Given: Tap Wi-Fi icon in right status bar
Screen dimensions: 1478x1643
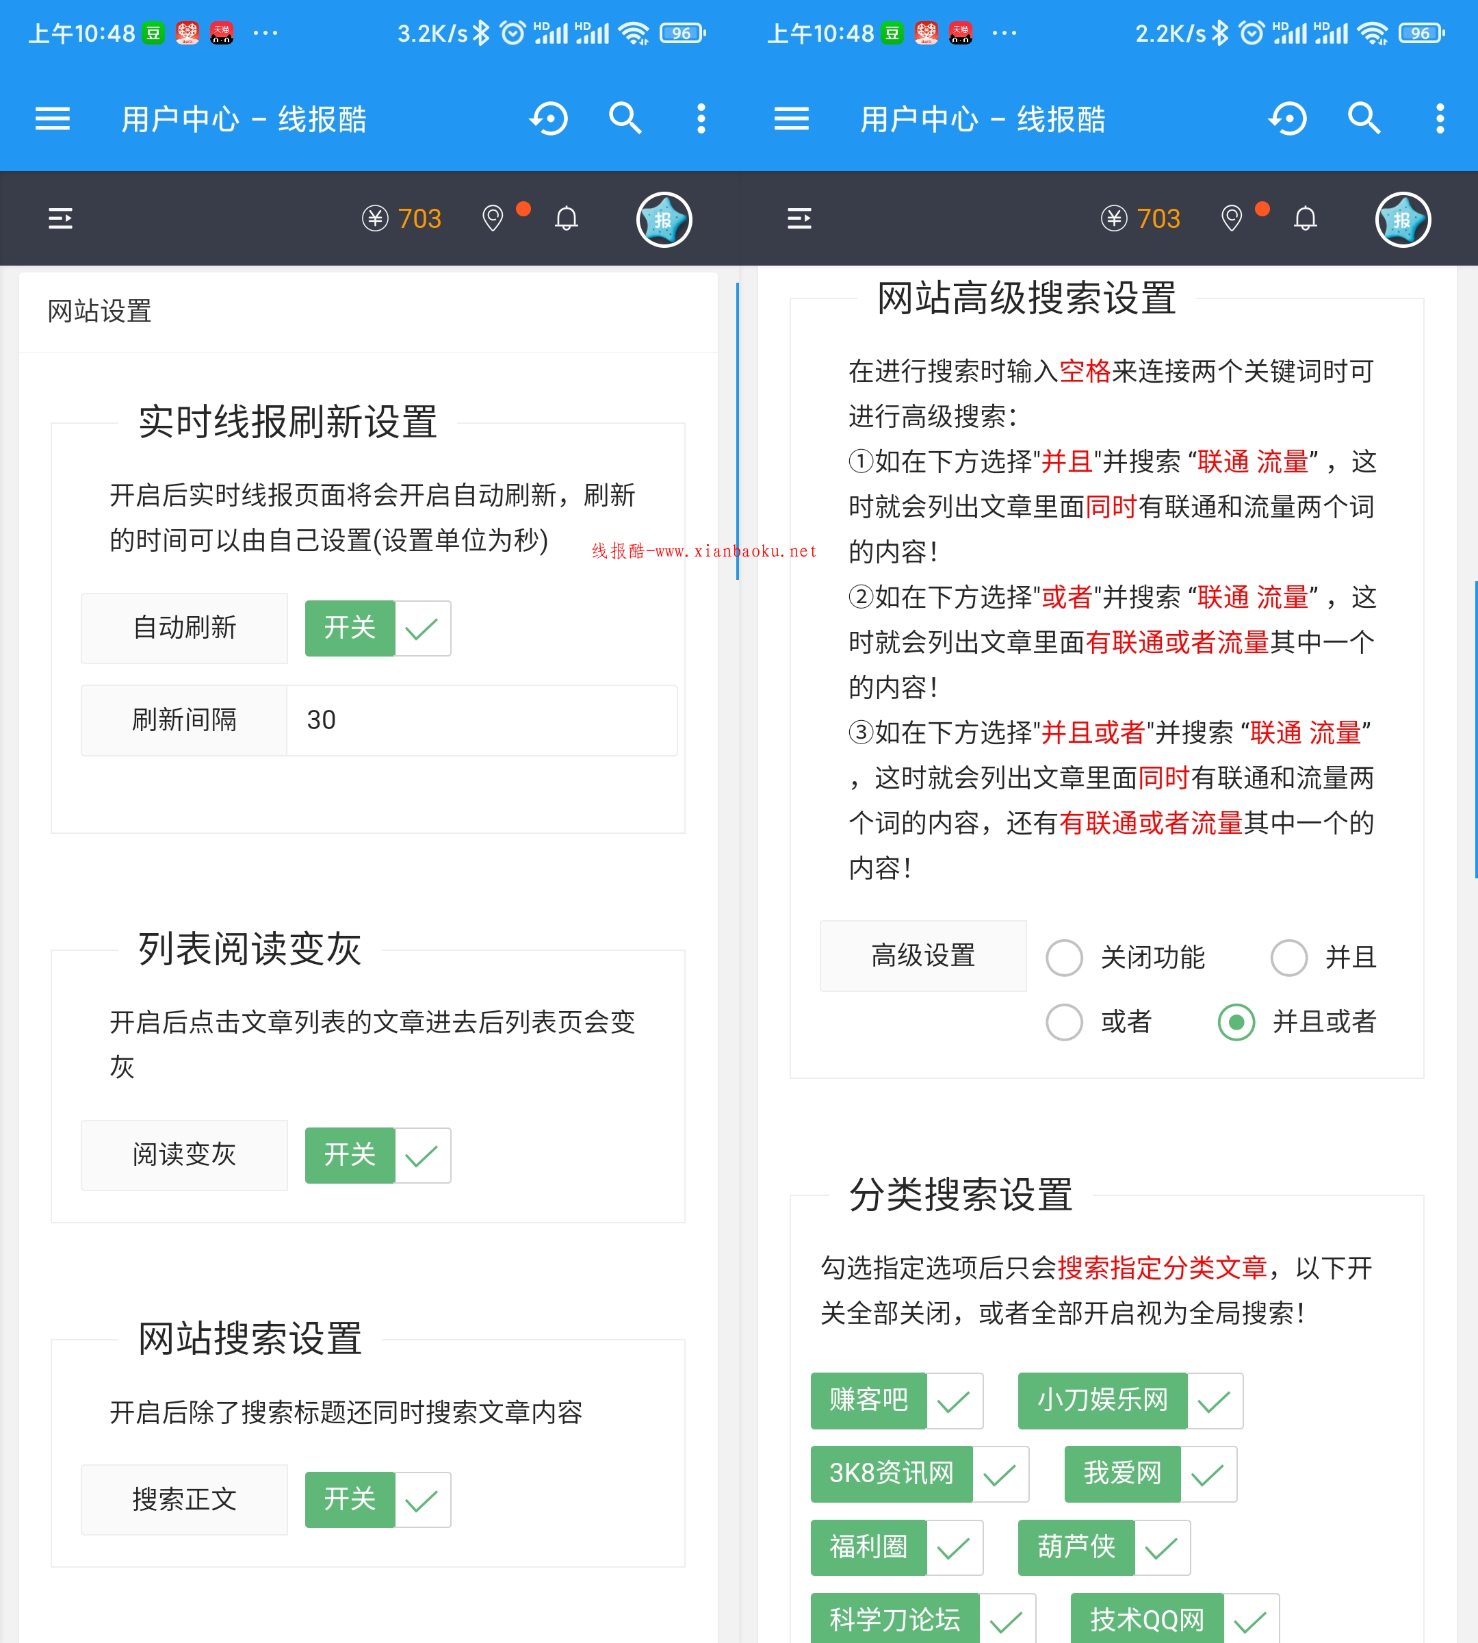Looking at the screenshot, I should (x=1373, y=34).
